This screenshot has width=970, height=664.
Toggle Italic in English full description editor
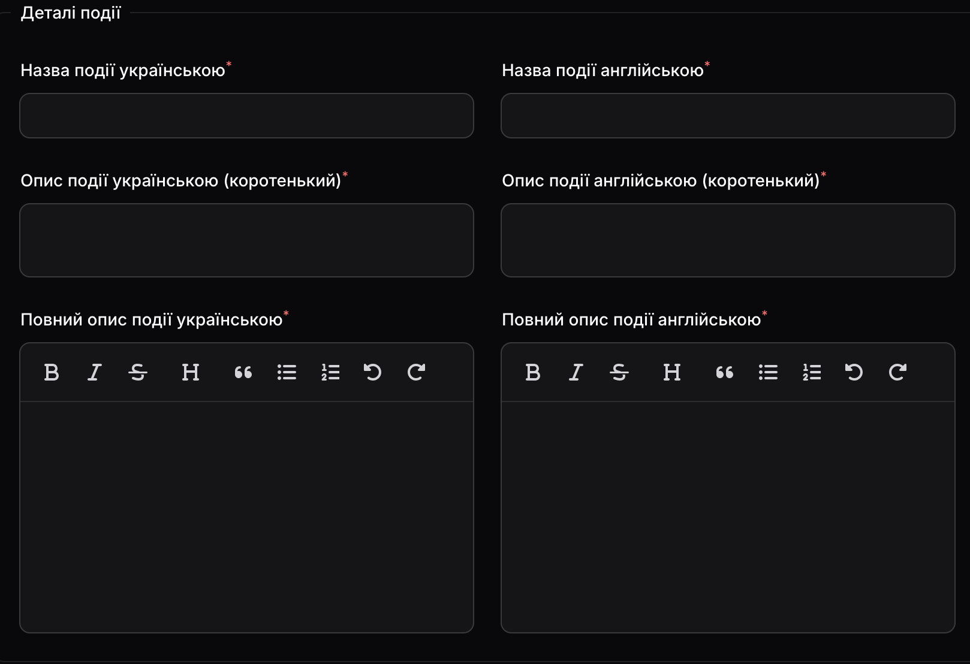(576, 372)
